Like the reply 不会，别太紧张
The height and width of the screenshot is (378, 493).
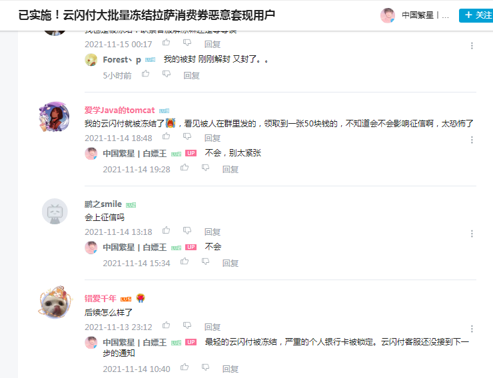pos(185,168)
